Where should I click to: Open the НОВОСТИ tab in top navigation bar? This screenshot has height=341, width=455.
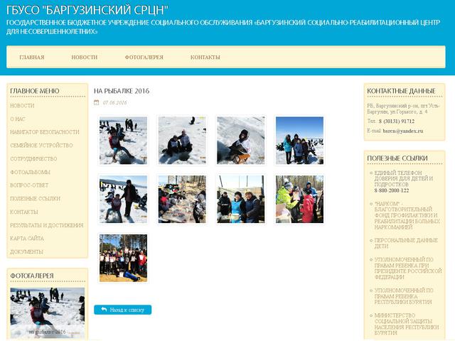click(x=85, y=57)
